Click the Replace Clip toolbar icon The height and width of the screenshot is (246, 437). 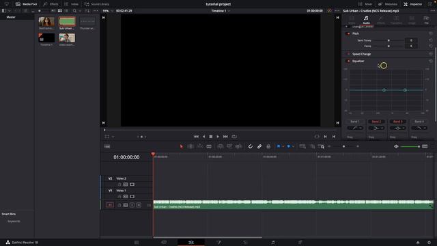point(238,146)
